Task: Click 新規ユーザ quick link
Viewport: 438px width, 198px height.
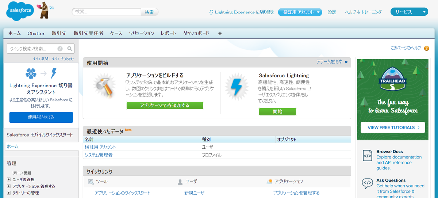Action: (194, 193)
